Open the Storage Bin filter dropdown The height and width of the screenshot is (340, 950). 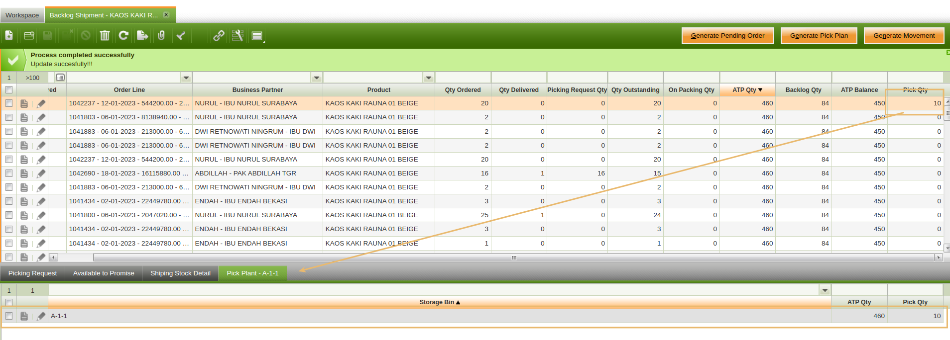(825, 290)
